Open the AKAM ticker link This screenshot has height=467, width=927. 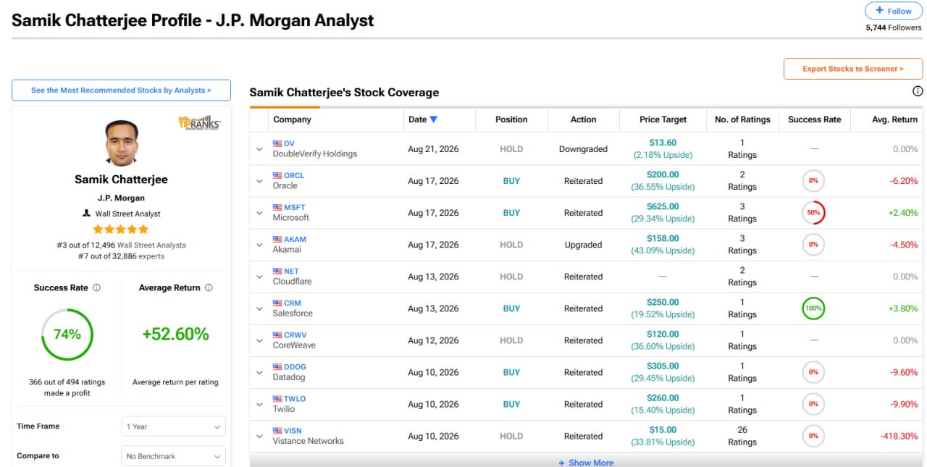click(295, 239)
